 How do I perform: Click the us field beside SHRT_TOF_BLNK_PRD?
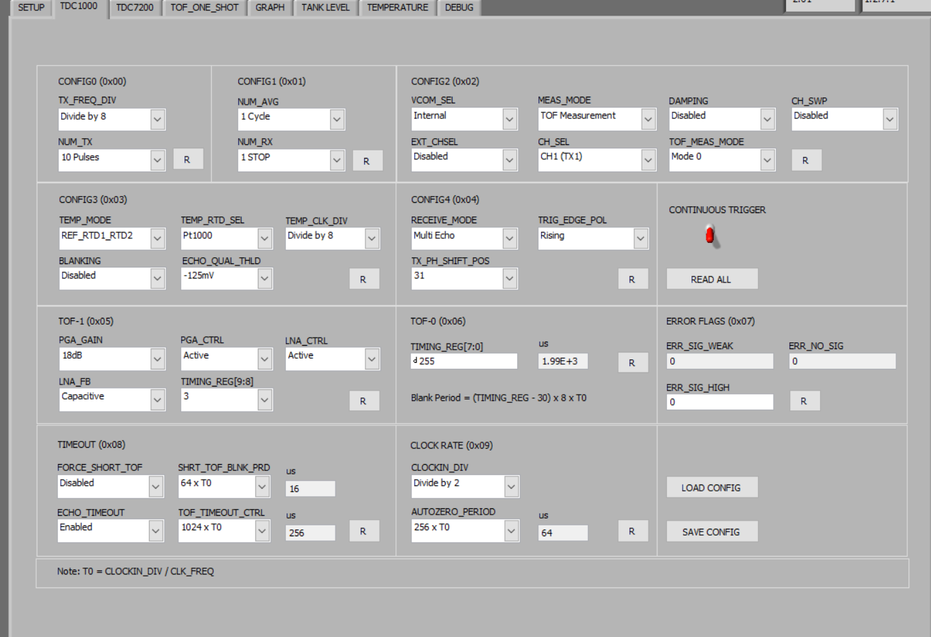click(x=310, y=489)
